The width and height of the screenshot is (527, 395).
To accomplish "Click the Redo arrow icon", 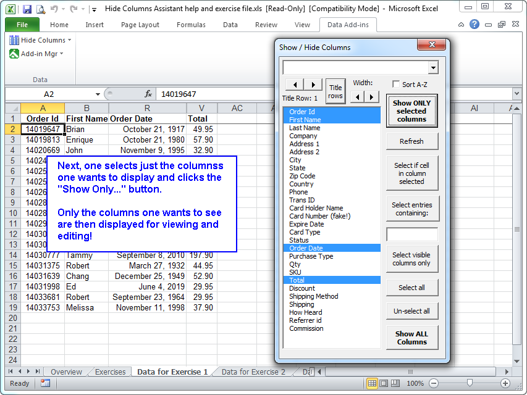I will click(x=74, y=9).
